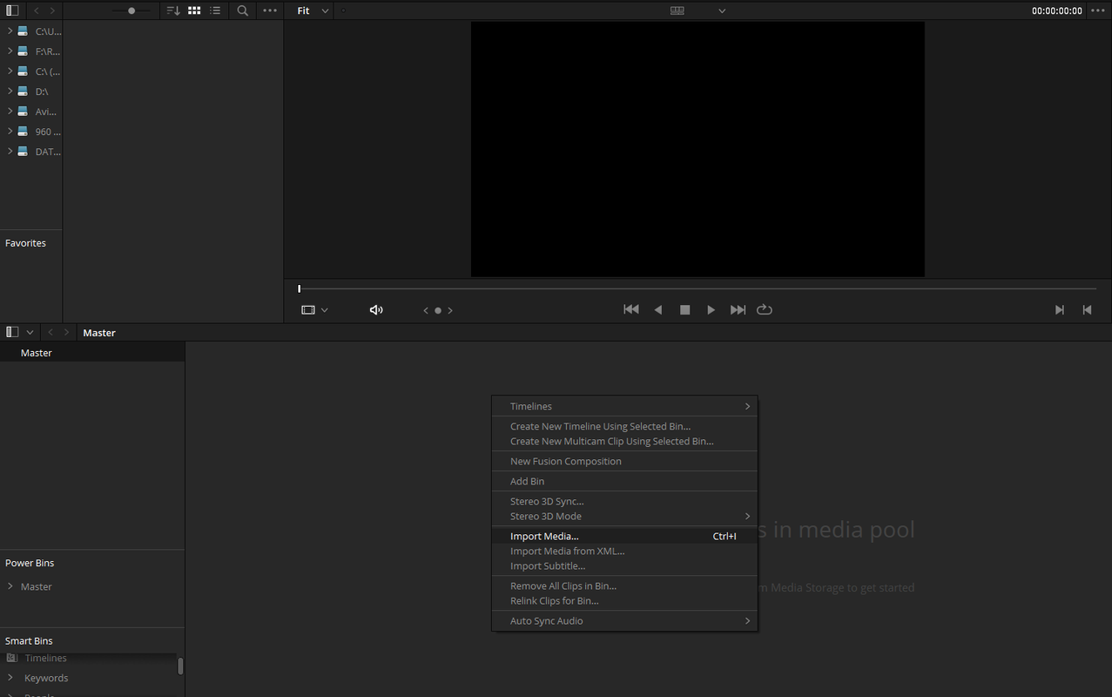This screenshot has height=697, width=1112.
Task: Toggle the media pool bin list panel
Action: (x=12, y=332)
